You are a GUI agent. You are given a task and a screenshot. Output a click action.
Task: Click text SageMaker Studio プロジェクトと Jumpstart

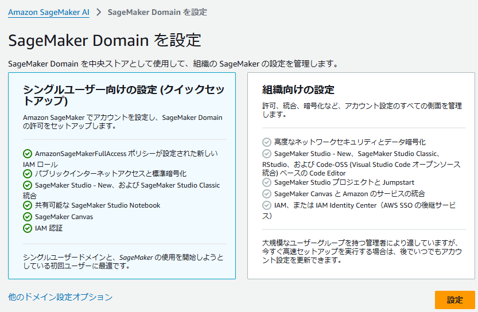(x=344, y=182)
